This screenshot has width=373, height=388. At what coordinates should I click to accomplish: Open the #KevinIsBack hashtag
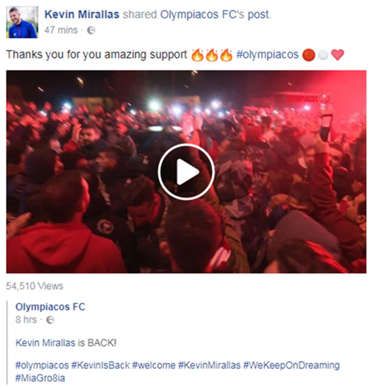[x=100, y=365]
